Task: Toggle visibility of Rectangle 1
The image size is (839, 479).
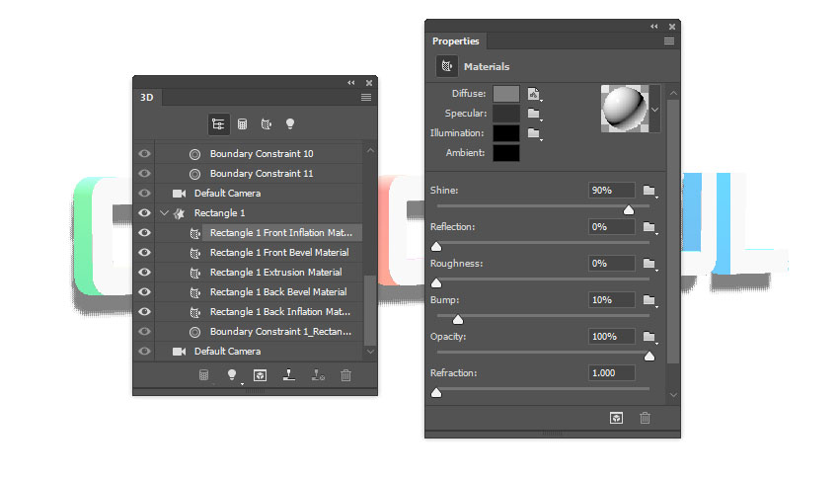Action: [x=144, y=213]
